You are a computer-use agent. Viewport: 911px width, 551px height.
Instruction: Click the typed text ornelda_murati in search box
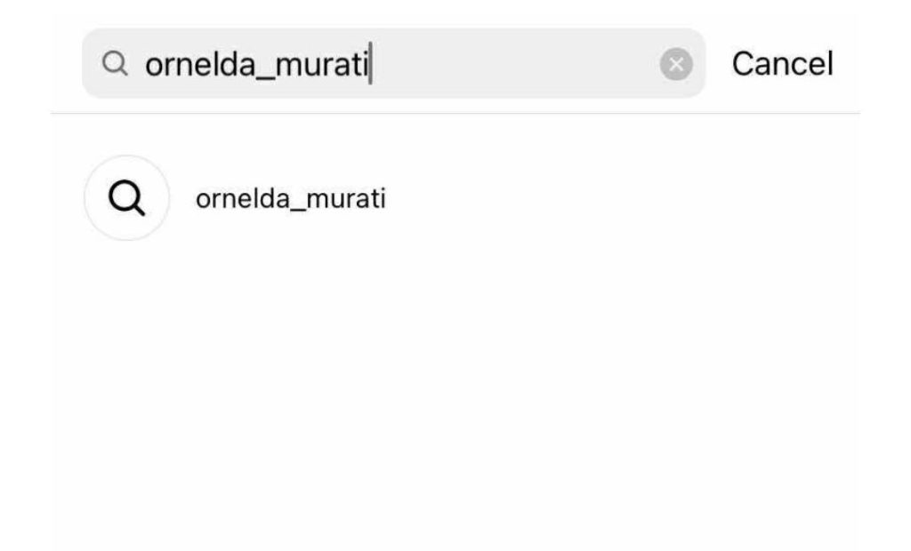pyautogui.click(x=256, y=64)
